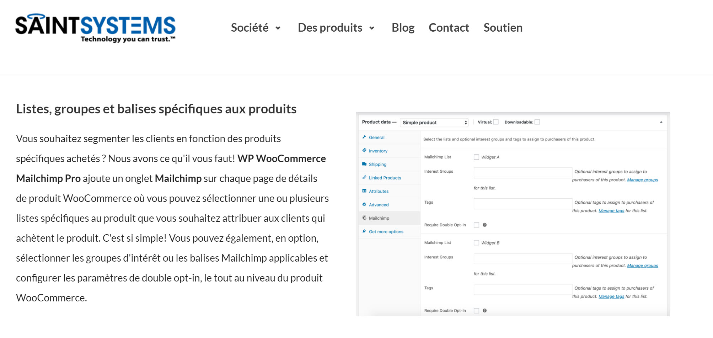Go to the Contact page
713x338 pixels.
pyautogui.click(x=449, y=28)
